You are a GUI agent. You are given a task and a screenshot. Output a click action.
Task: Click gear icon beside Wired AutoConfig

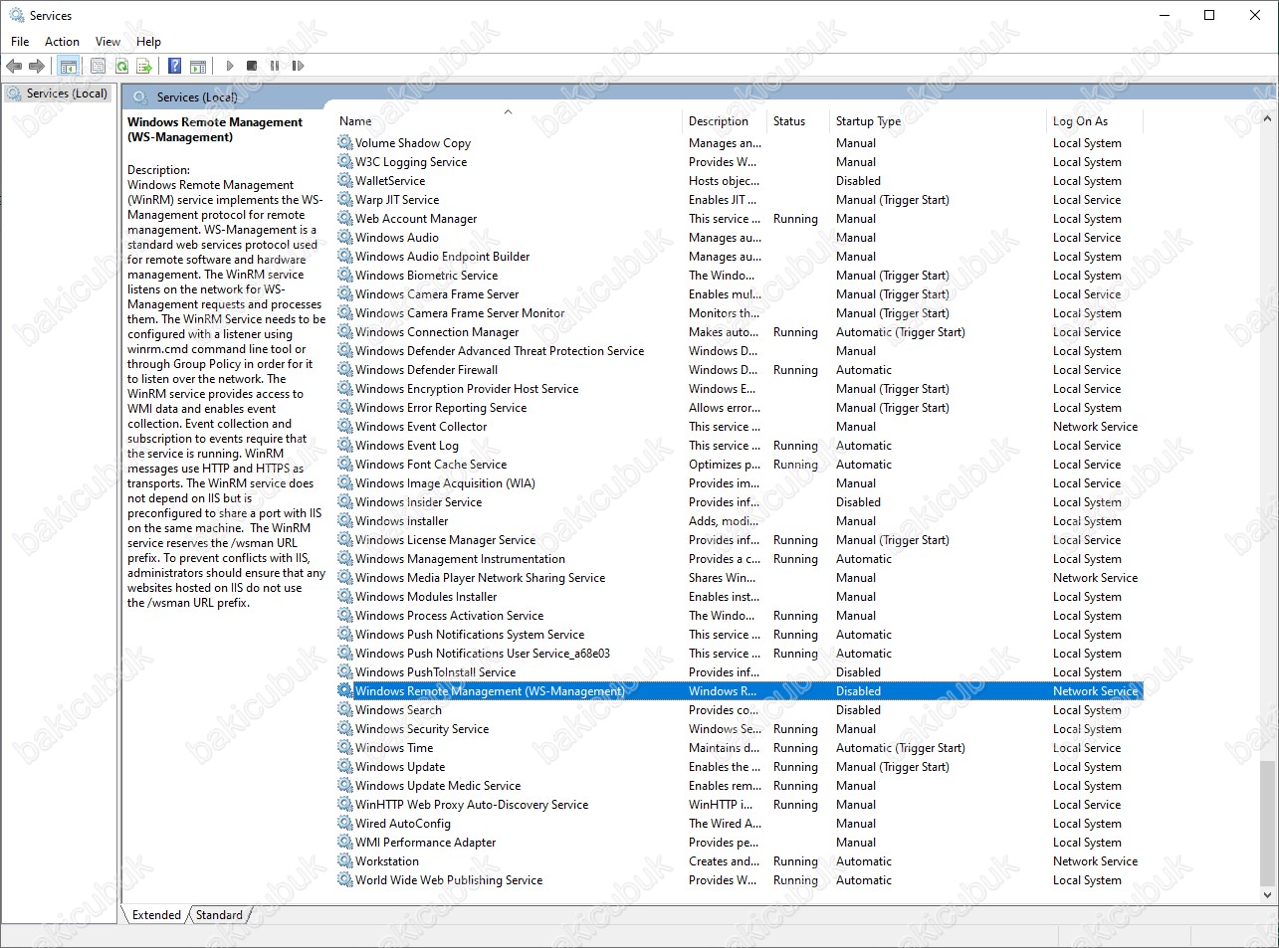[x=345, y=823]
